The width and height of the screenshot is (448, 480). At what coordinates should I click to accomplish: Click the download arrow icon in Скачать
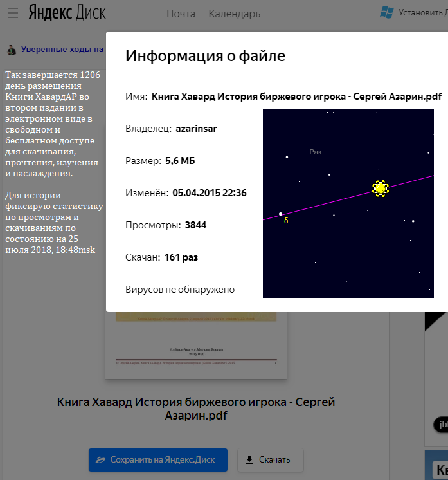(x=249, y=459)
